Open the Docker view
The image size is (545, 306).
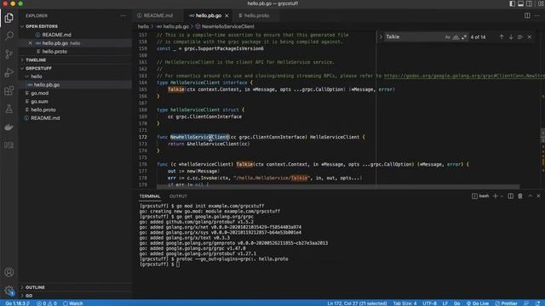click(x=9, y=127)
